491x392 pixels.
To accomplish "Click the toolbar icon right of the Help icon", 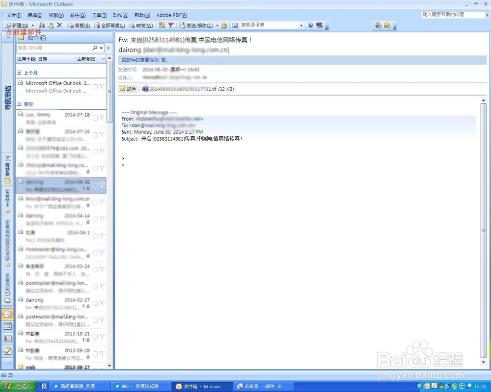I will pyautogui.click(x=320, y=25).
